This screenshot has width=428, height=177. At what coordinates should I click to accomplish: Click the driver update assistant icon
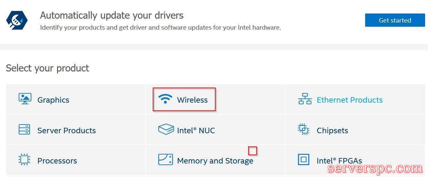pos(17,20)
